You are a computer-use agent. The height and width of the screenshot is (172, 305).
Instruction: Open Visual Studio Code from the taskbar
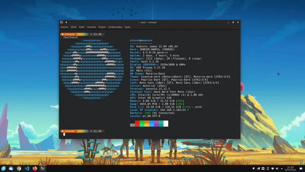[x=27, y=168]
